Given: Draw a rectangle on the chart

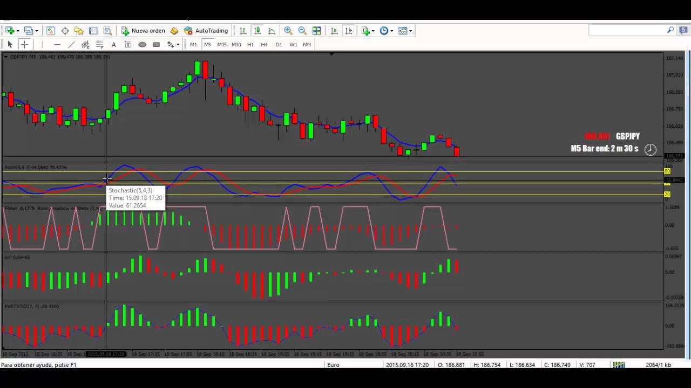Looking at the screenshot, I should pyautogui.click(x=156, y=44).
